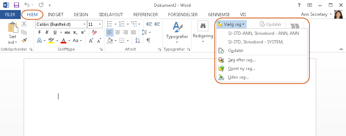The image size is (346, 136).
Task: Expand the Typografier styles gallery
Action: [x=177, y=42]
